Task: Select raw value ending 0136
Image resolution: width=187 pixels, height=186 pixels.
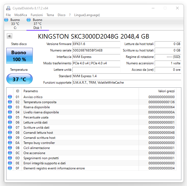Action: (x=161, y=102)
